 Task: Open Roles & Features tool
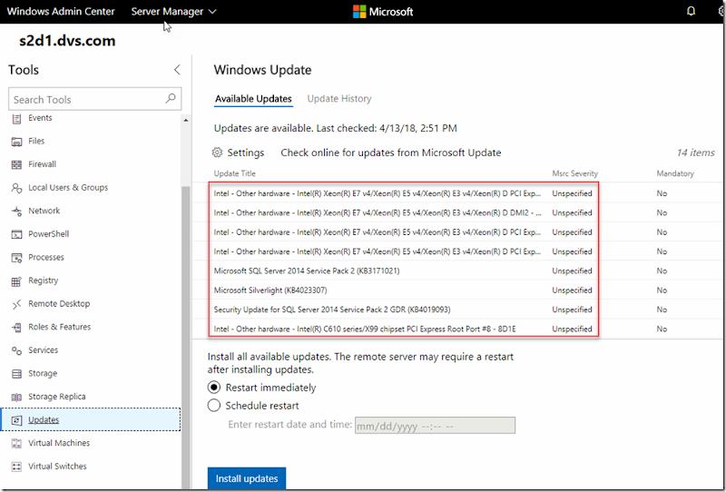pyautogui.click(x=59, y=327)
